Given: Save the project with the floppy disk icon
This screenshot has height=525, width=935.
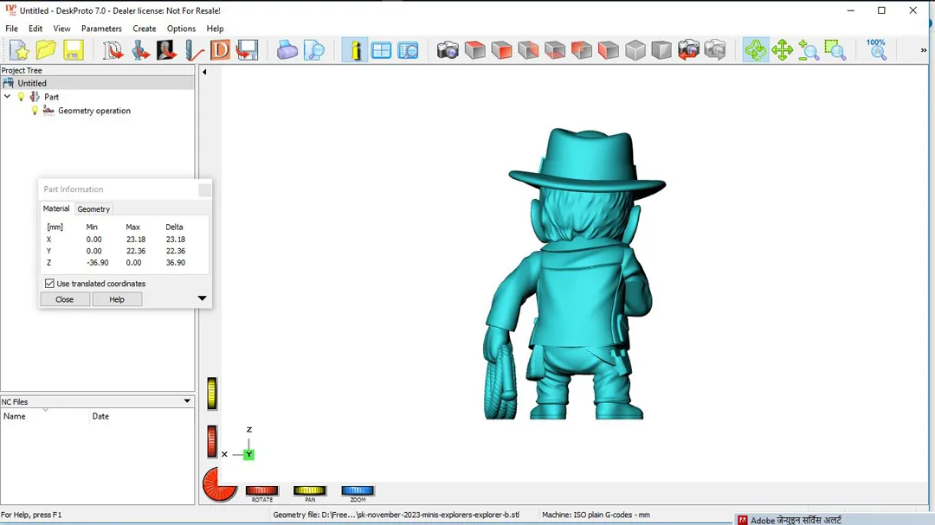Looking at the screenshot, I should click(x=74, y=50).
